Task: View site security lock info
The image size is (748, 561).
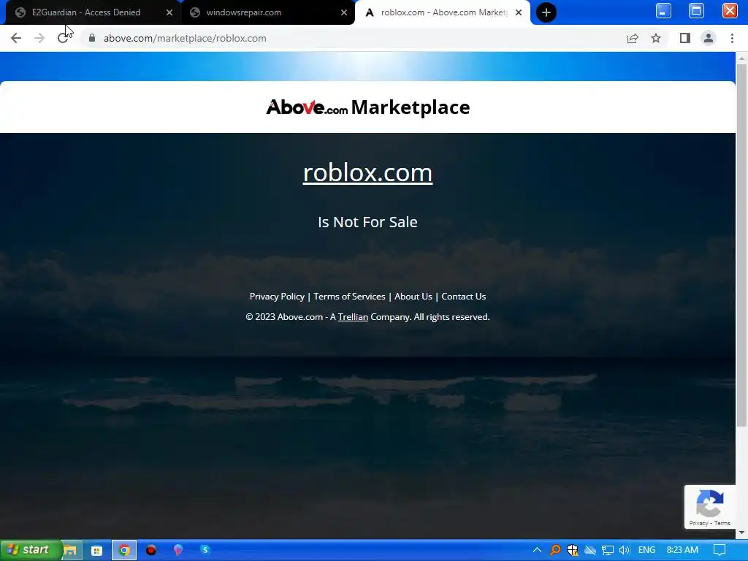Action: (x=92, y=38)
